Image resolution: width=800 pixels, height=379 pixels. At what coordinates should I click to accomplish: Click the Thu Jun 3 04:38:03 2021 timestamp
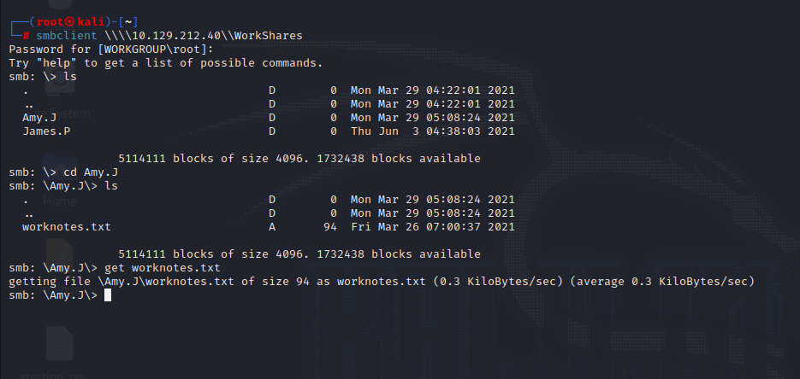pyautogui.click(x=433, y=131)
